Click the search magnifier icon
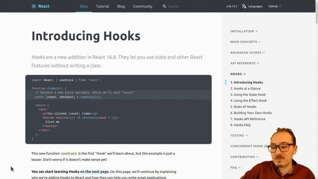Viewport: 318px width, 179px height. coord(164,6)
